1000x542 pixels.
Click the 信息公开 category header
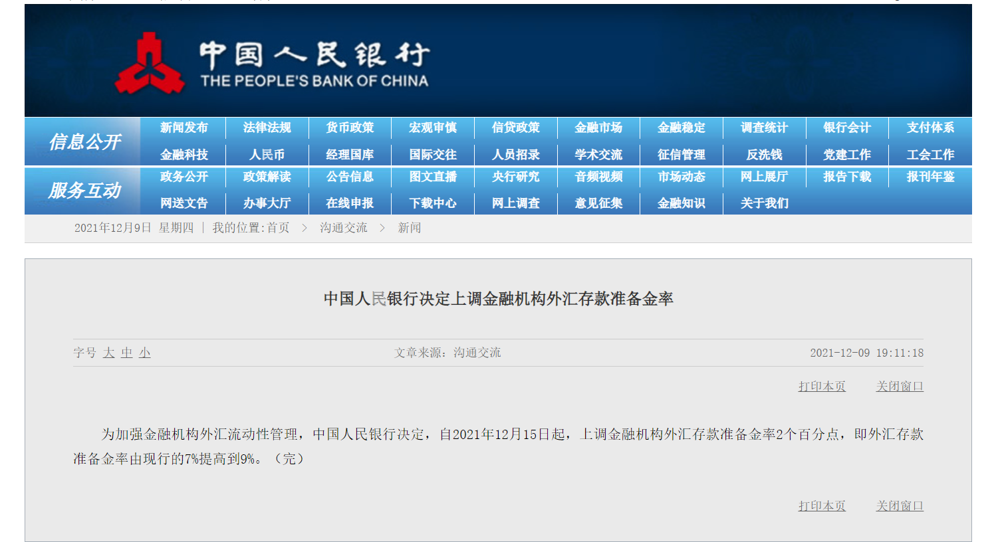click(x=84, y=141)
